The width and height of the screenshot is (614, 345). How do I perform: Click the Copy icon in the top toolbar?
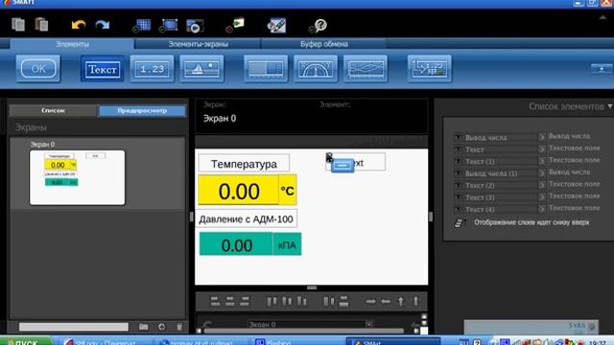(x=18, y=25)
